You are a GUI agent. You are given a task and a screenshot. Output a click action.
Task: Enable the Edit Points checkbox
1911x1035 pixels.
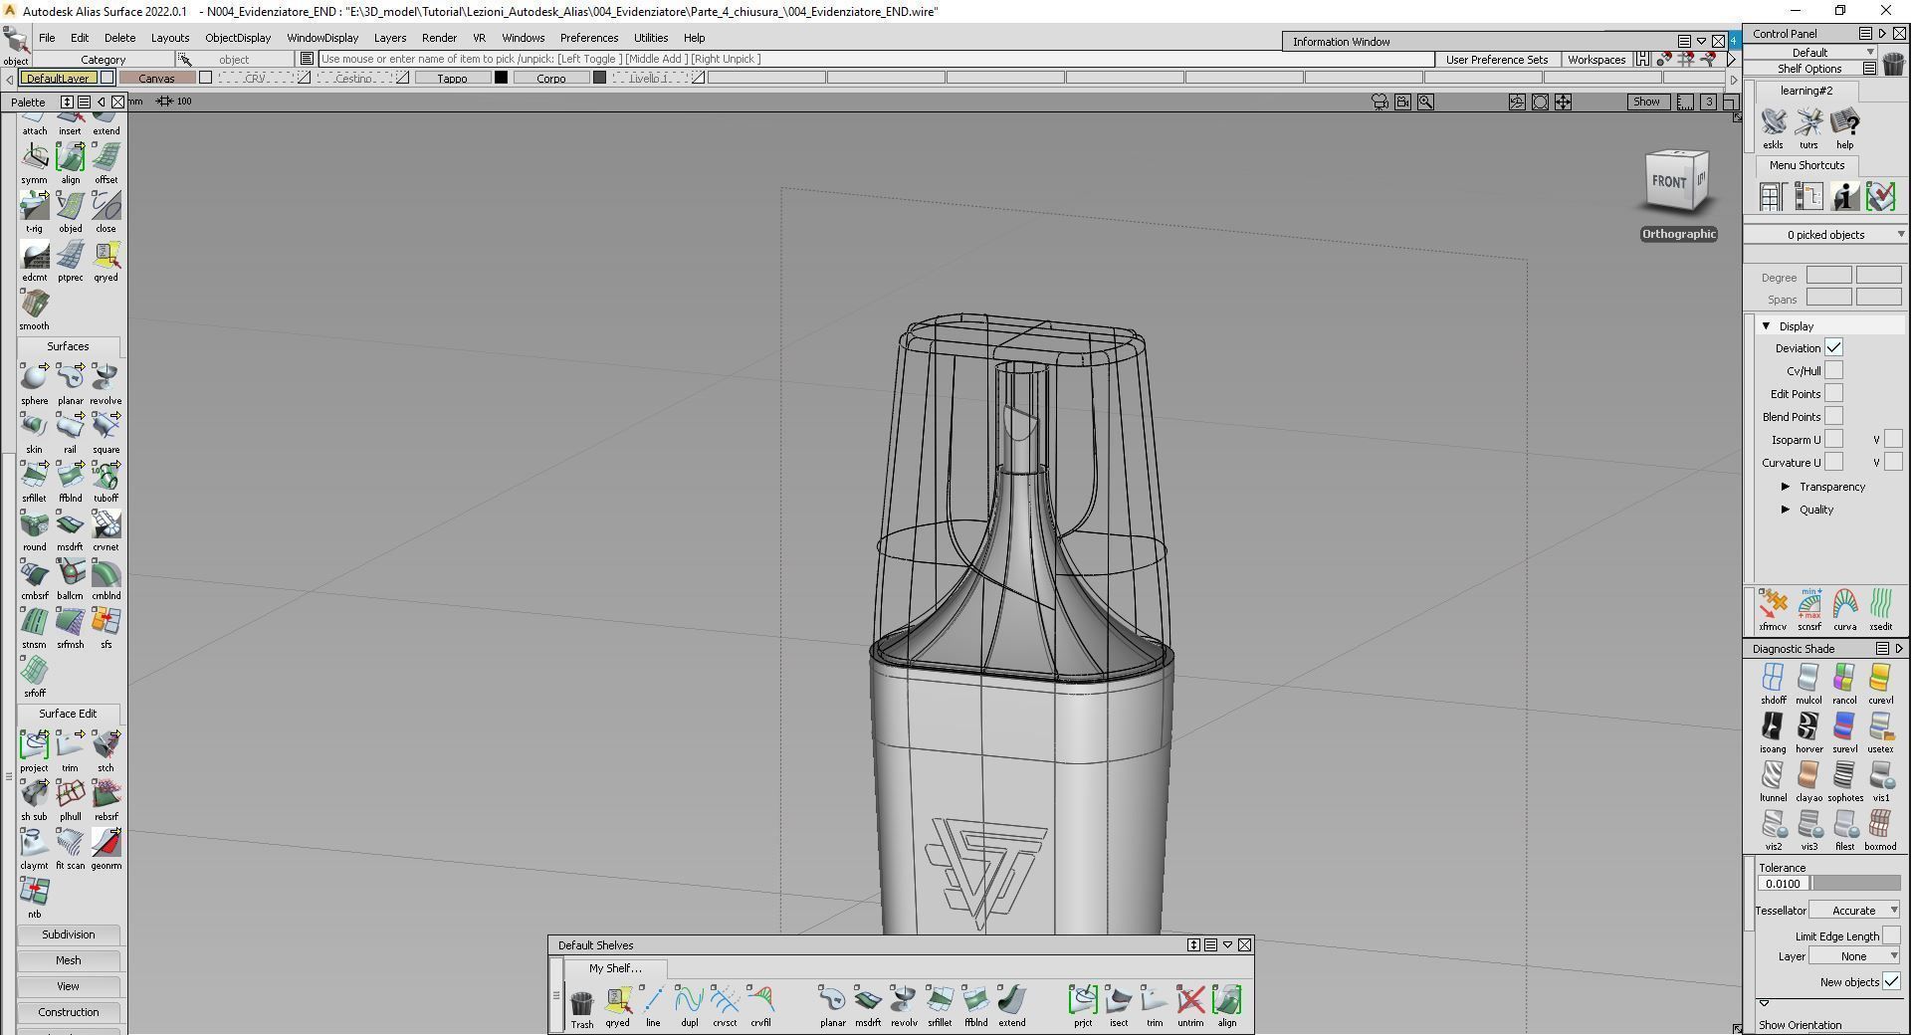pos(1833,393)
